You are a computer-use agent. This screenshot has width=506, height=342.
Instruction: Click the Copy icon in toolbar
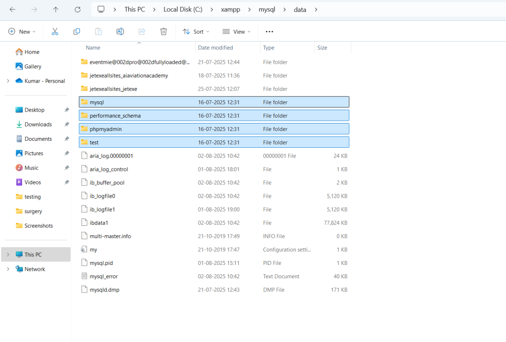point(77,32)
